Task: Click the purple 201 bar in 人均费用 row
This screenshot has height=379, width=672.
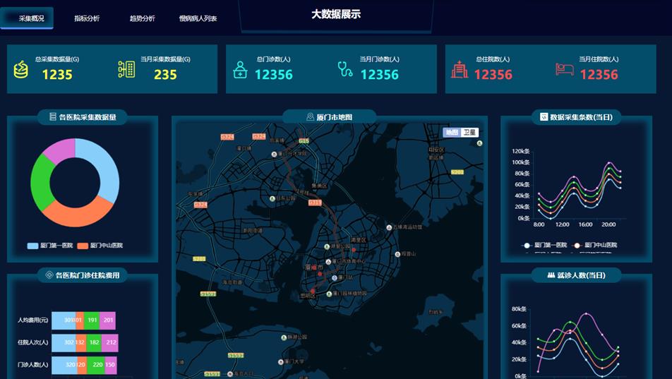Action: point(108,320)
